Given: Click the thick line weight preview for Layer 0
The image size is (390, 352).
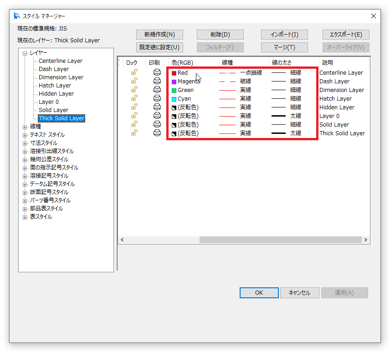Looking at the screenshot, I should 278,116.
